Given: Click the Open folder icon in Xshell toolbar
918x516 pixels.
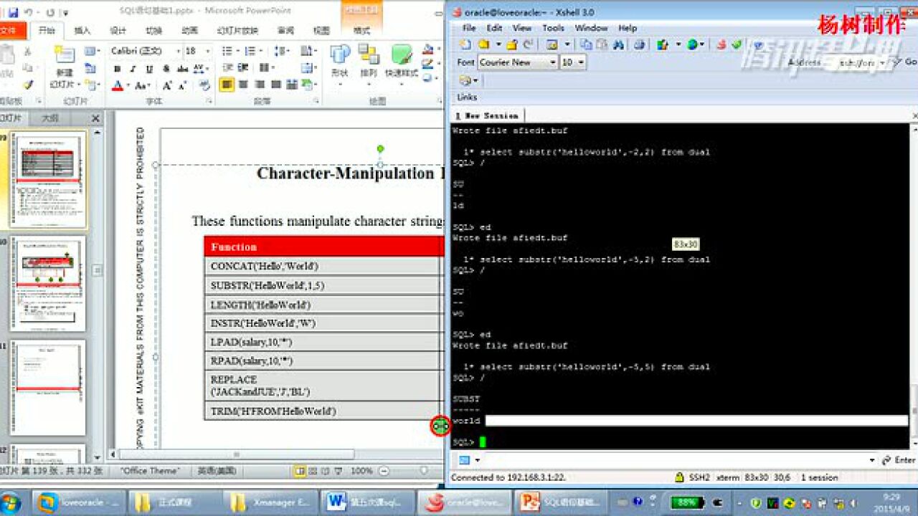Looking at the screenshot, I should tap(484, 44).
